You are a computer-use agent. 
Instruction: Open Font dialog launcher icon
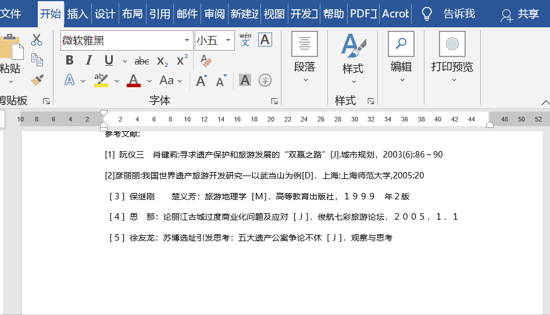click(274, 101)
